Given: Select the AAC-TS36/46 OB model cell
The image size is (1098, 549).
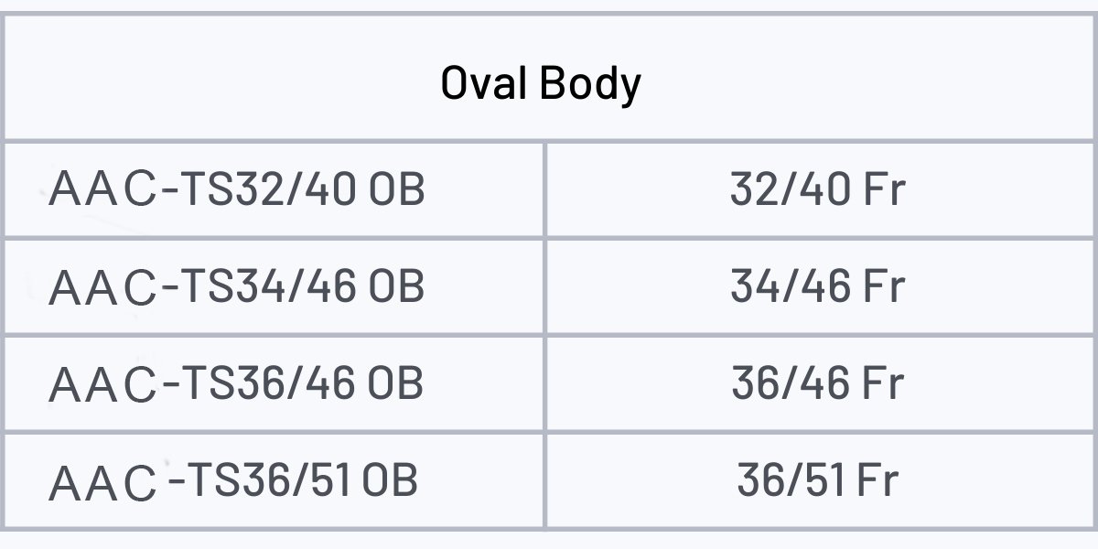Looking at the screenshot, I should click(274, 383).
